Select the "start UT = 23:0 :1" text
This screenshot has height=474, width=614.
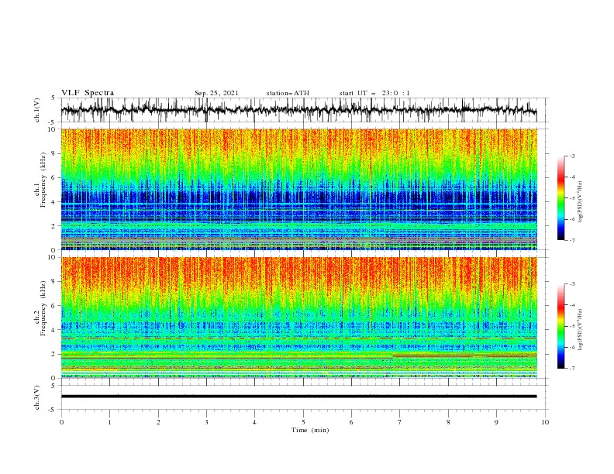374,93
